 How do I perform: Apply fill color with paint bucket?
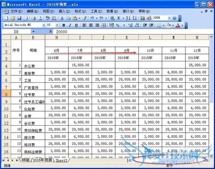169,25
